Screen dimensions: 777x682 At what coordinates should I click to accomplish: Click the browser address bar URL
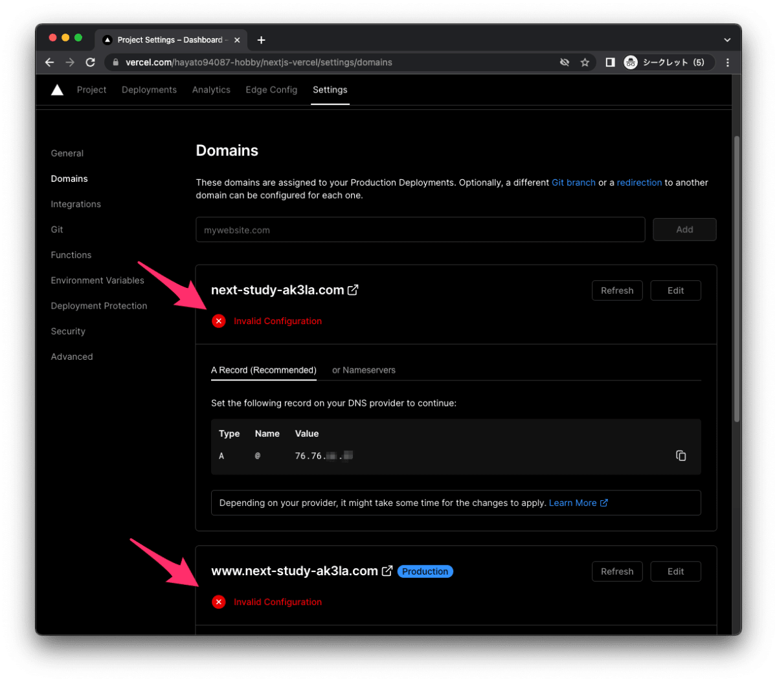259,63
